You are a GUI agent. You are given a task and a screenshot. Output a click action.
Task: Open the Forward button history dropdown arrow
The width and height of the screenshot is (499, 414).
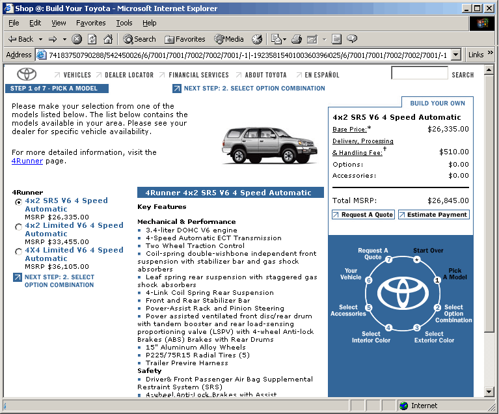pyautogui.click(x=64, y=39)
